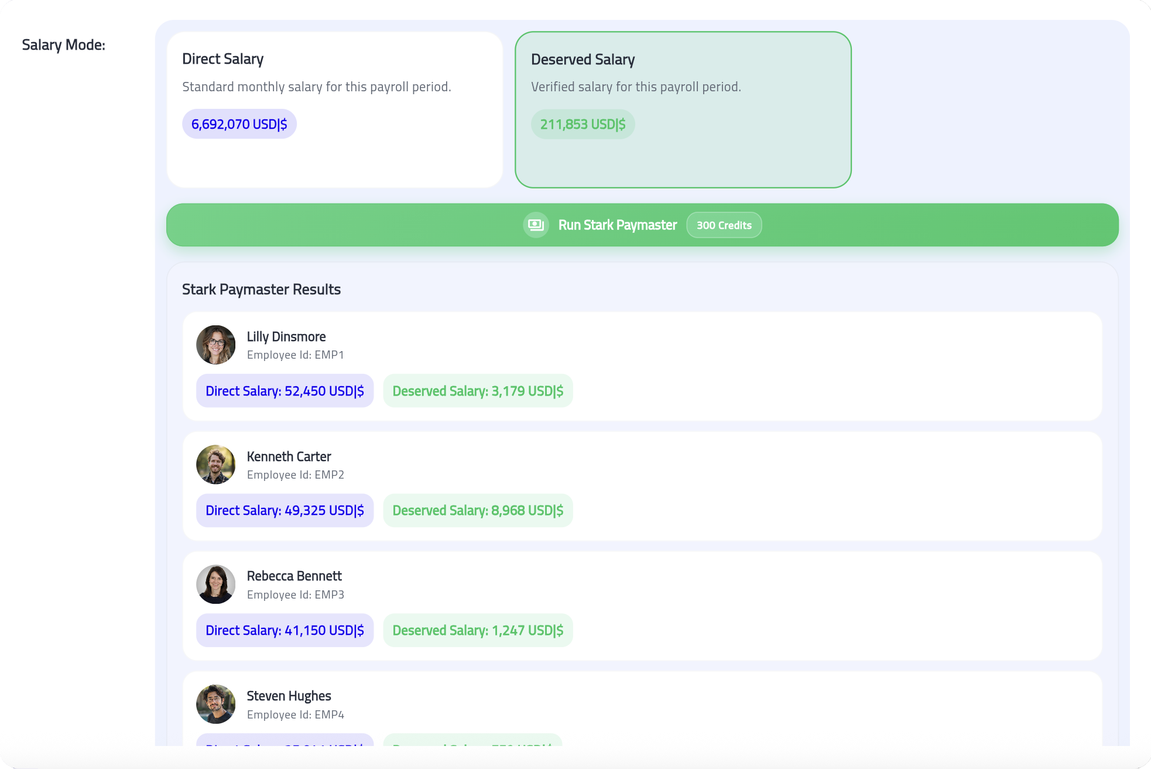Click Rebecca's Direct Salary 41,150 chip

click(285, 630)
